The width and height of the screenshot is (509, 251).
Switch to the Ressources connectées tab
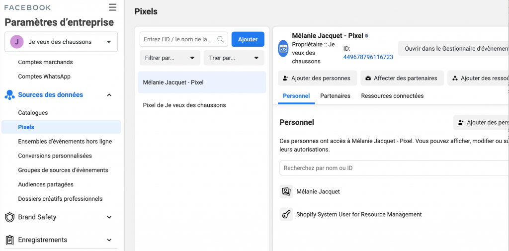pyautogui.click(x=392, y=96)
